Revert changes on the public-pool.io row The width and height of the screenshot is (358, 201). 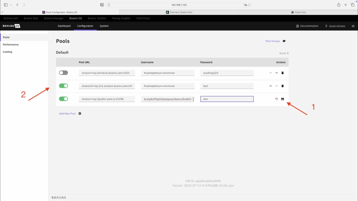point(277,99)
